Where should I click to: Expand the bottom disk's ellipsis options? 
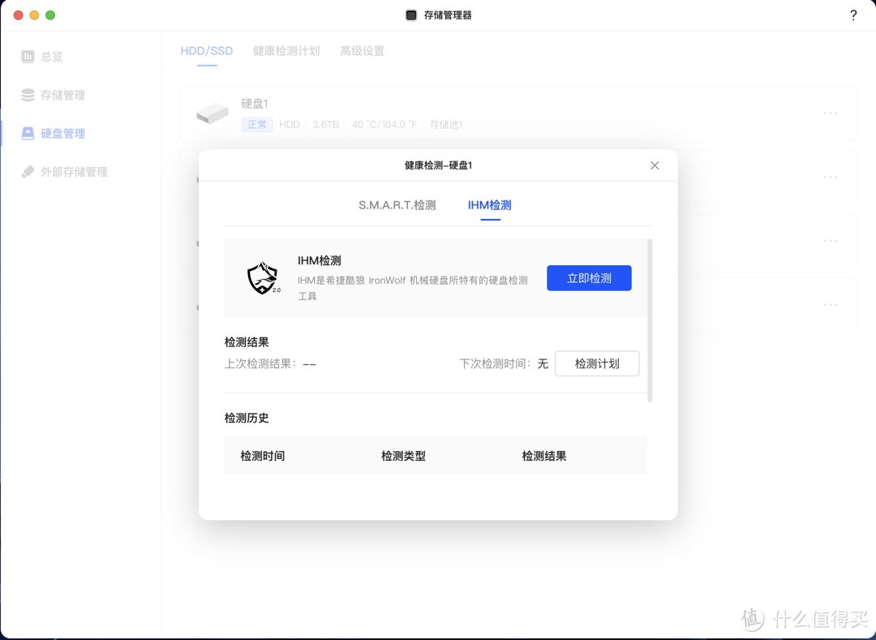tap(830, 304)
